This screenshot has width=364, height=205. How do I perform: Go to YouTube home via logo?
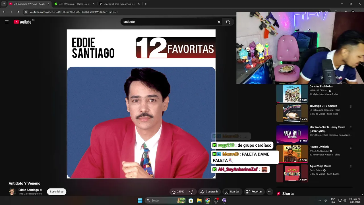pyautogui.click(x=22, y=22)
